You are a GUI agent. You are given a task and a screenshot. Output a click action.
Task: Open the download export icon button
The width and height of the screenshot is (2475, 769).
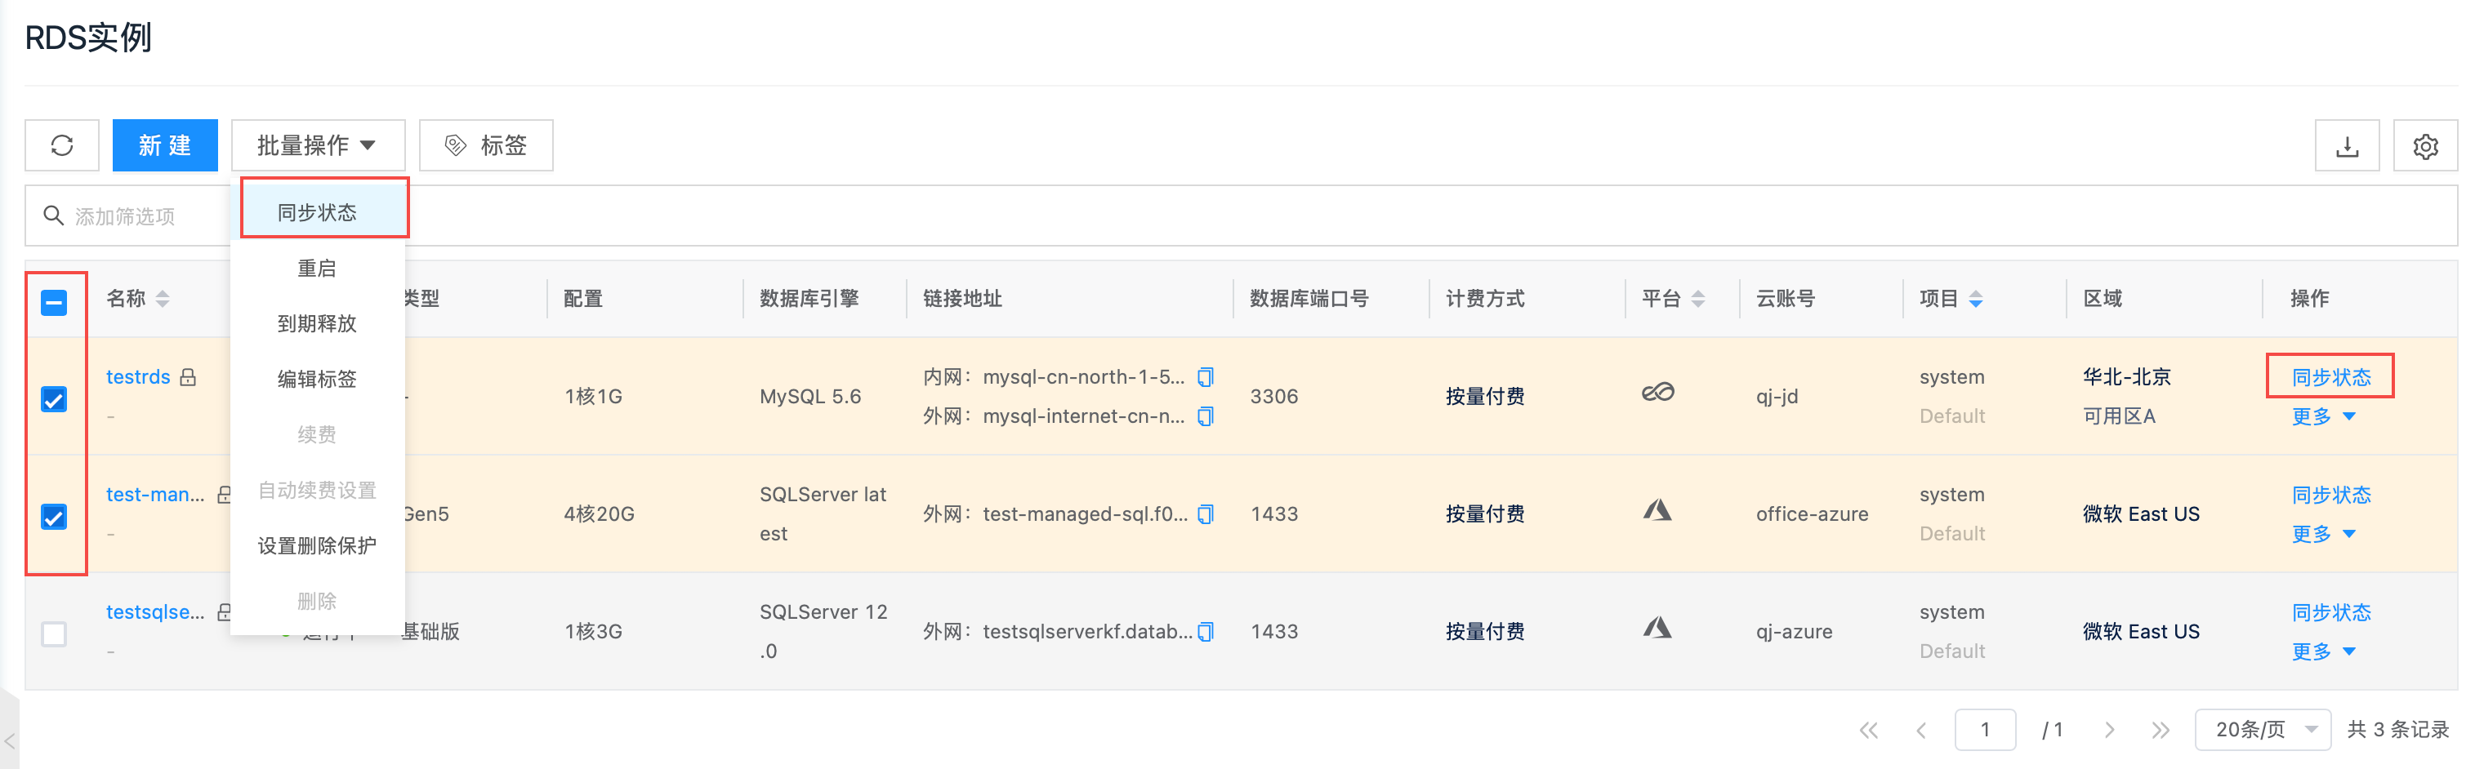point(2346,146)
